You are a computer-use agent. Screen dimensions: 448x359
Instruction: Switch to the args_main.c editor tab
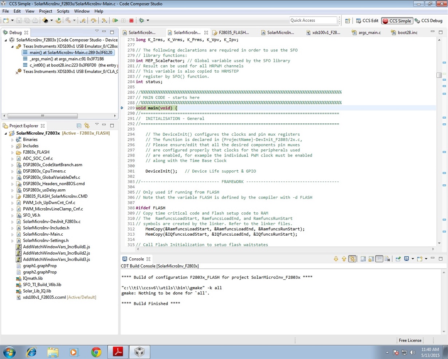click(x=366, y=32)
